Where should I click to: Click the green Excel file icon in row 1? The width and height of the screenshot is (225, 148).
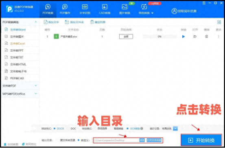pos(56,37)
